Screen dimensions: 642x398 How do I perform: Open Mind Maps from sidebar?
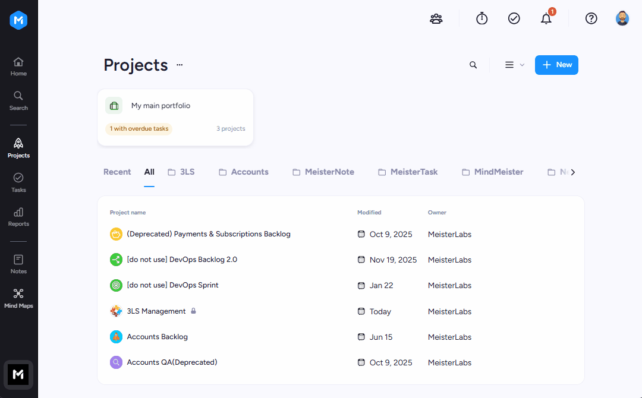pyautogui.click(x=18, y=299)
